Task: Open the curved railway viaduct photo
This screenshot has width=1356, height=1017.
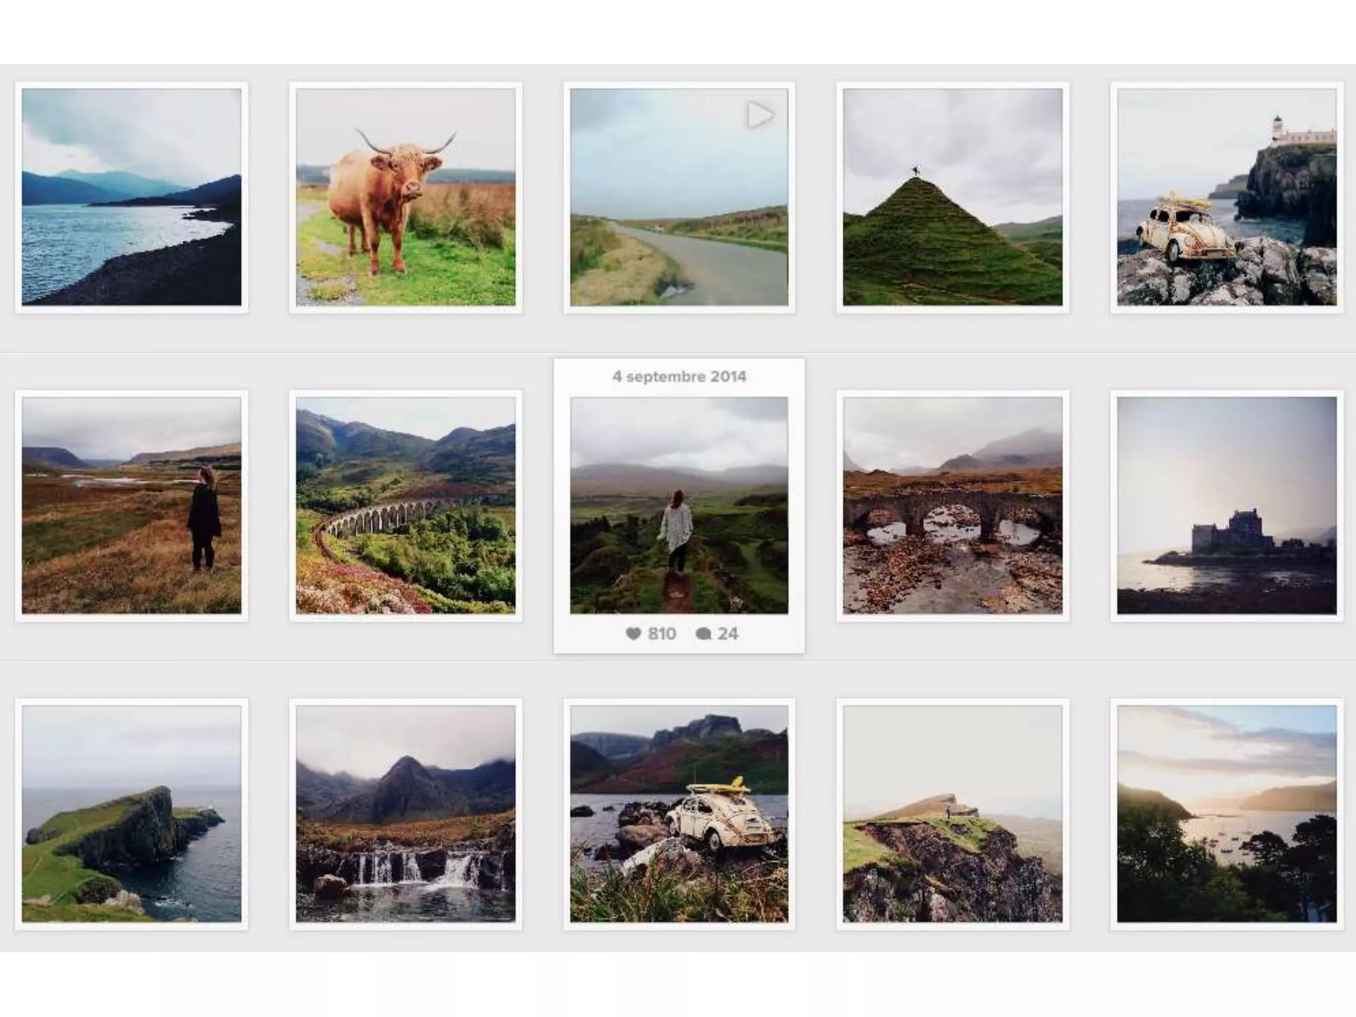Action: pos(405,505)
